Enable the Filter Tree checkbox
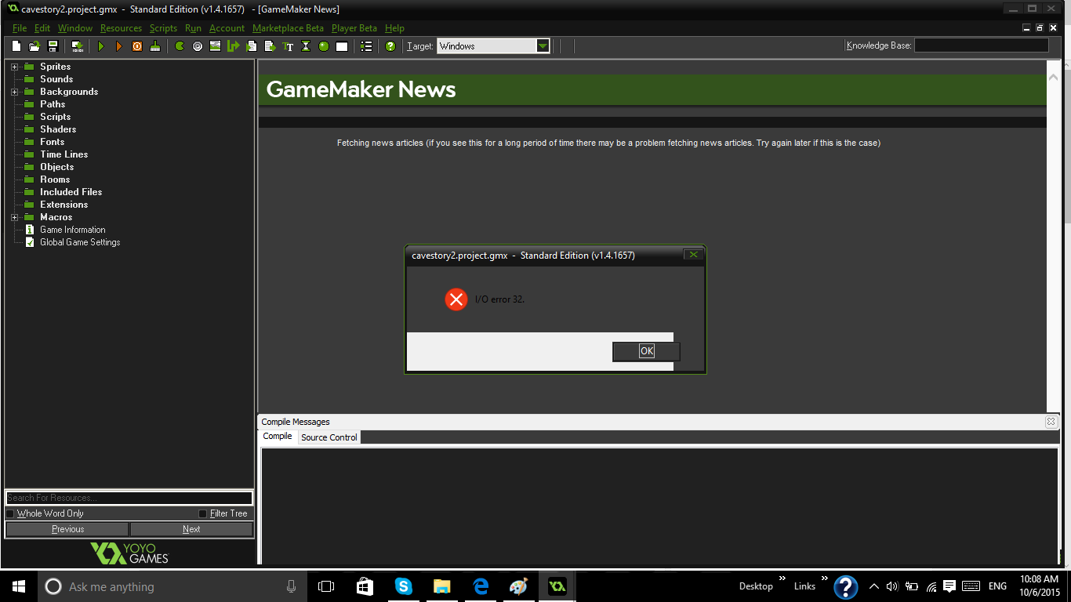 tap(203, 513)
